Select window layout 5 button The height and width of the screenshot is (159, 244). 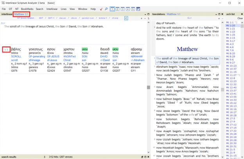pos(133,9)
